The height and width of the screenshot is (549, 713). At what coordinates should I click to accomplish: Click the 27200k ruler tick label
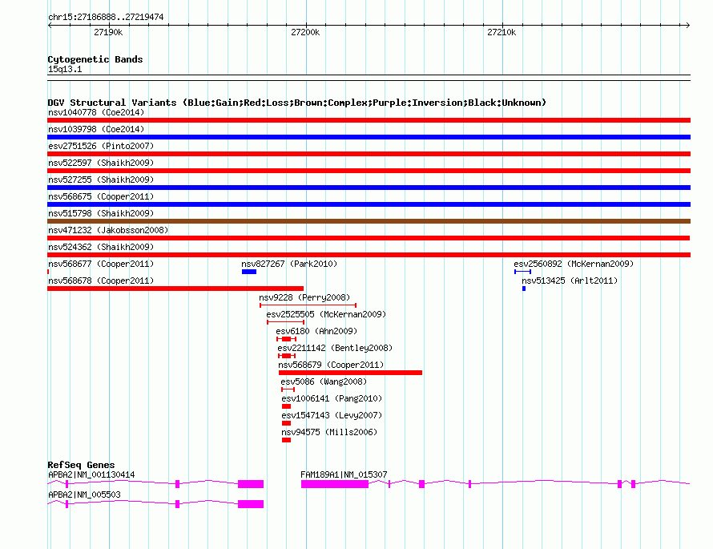coord(305,32)
